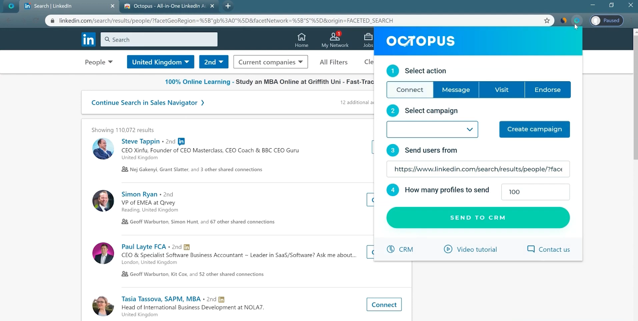Screen dimensions: 638x321
Task: Click SEND TO CRM button
Action: [478, 217]
